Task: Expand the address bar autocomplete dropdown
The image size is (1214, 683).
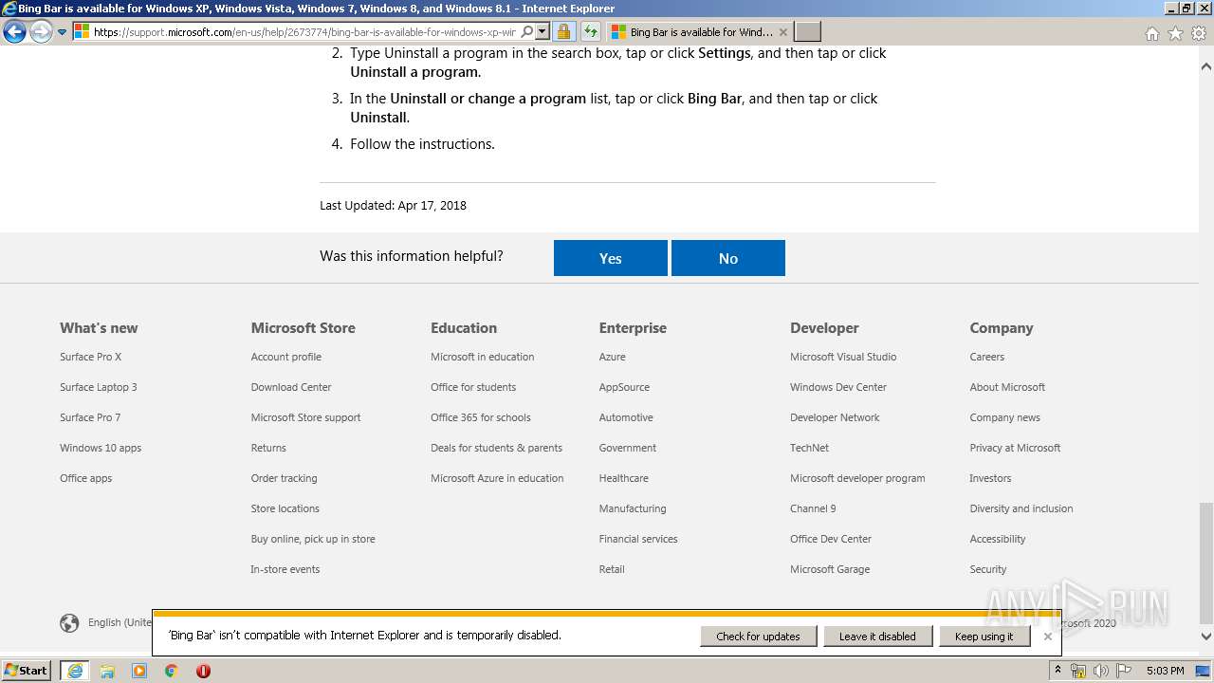Action: coord(543,32)
